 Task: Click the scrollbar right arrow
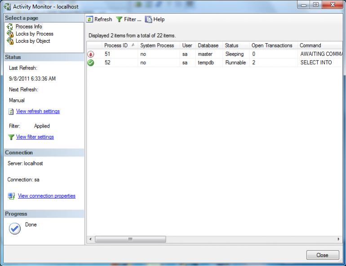[x=338, y=239]
